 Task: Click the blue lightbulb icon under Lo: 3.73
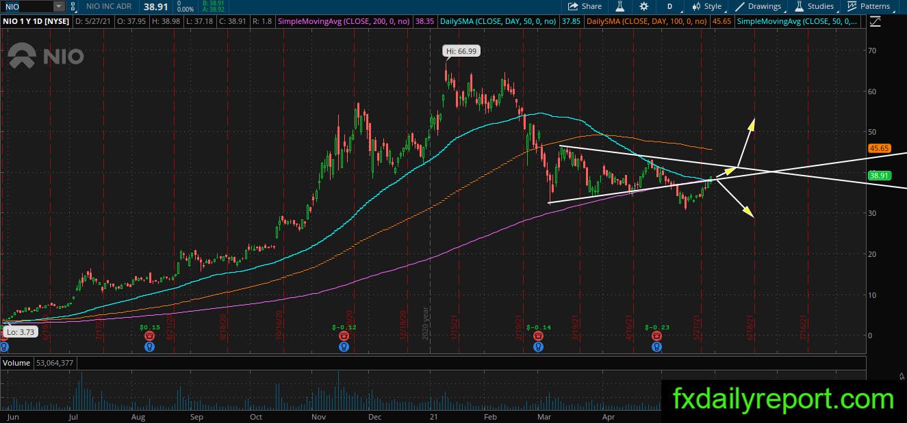5,346
